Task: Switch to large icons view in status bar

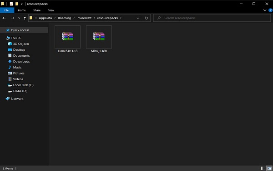Action: click(269, 168)
